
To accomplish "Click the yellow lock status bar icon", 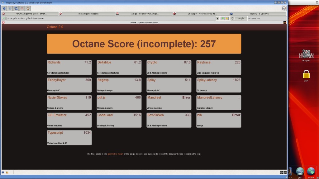I will (x=7, y=172).
